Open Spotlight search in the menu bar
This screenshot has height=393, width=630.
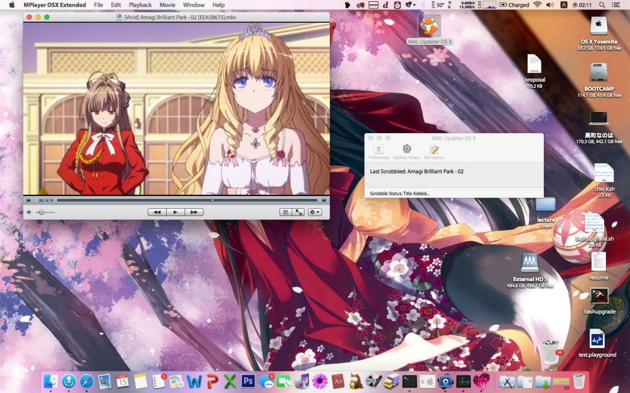[602, 5]
